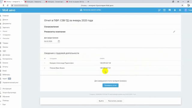This screenshot has height=108, width=192.
Task: Open Услуги бухгалтера in the sidebar
Action: click(x=9, y=93)
